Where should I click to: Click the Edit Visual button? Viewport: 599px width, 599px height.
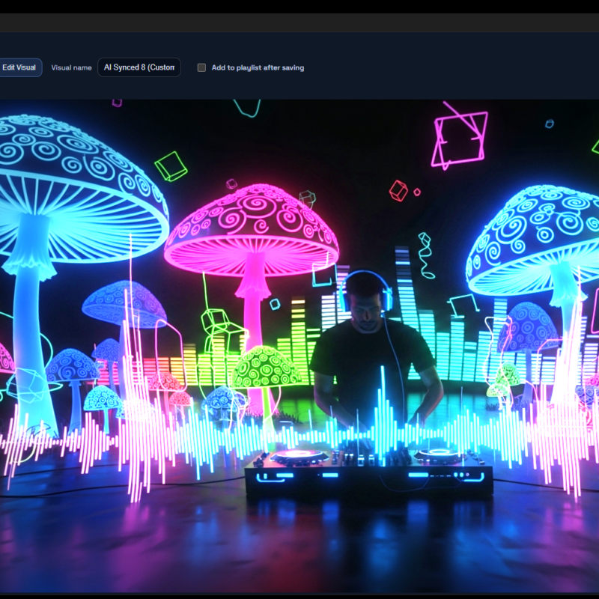pyautogui.click(x=19, y=67)
